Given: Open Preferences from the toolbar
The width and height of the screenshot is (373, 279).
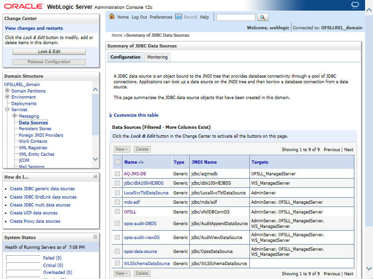Looking at the screenshot, I should pos(161,17).
